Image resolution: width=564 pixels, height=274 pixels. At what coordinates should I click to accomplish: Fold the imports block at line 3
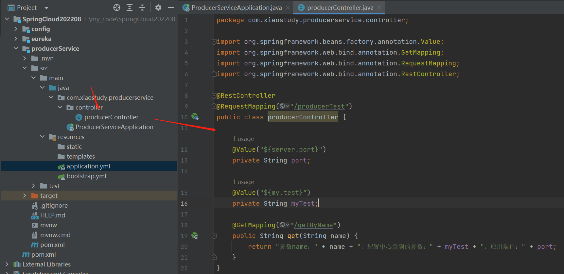point(214,42)
